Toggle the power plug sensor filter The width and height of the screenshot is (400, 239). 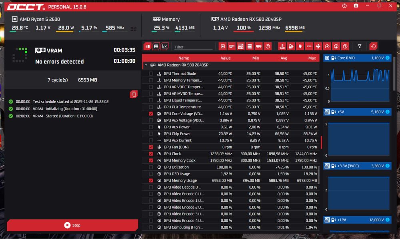click(300, 46)
